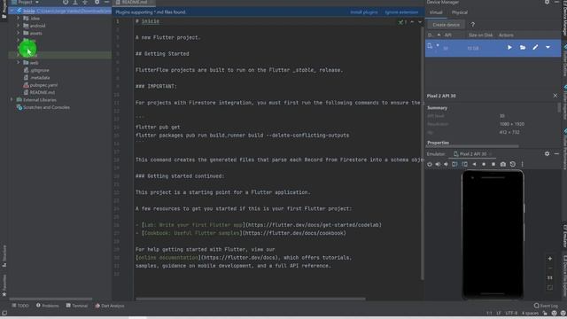Expand all icon in Project panel header
This screenshot has height=319, width=567.
(x=75, y=2)
